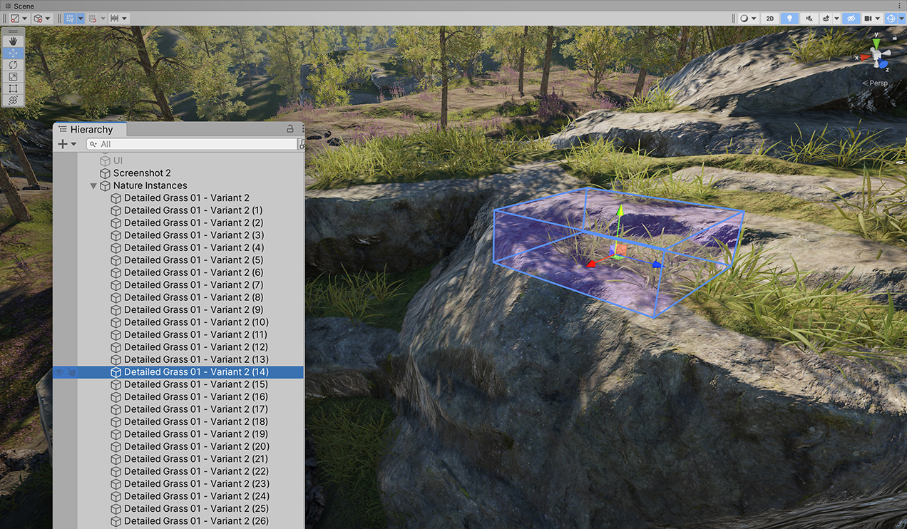907x529 pixels.
Task: Toggle scene lighting with the lightbulb button
Action: coord(789,18)
